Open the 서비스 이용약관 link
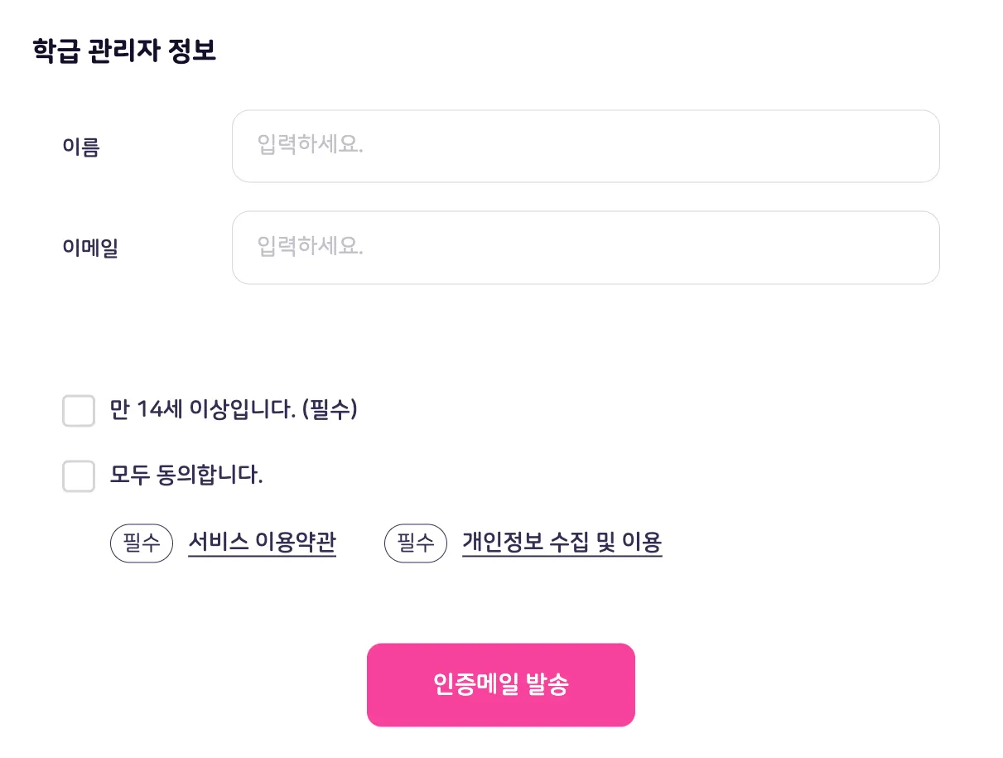This screenshot has height=758, width=1003. (x=263, y=543)
